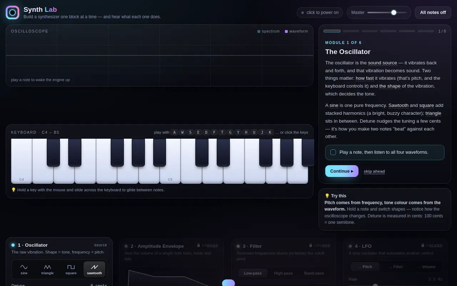
Task: Set LFO target to Filter
Action: point(396,267)
